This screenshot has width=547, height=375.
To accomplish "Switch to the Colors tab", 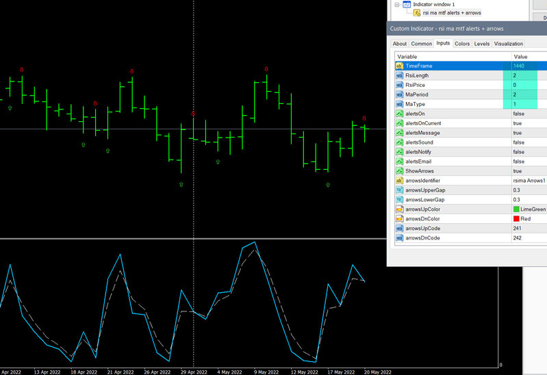I will pos(462,44).
